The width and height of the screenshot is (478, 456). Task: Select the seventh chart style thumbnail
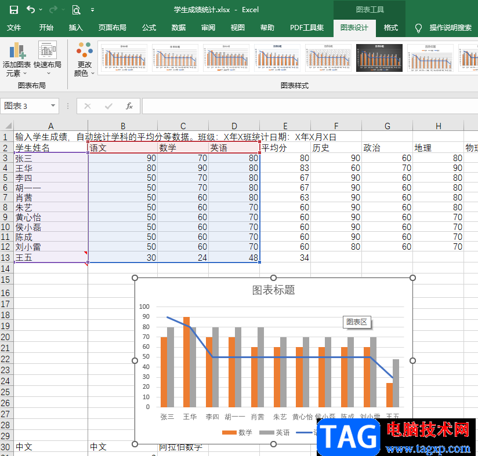430,58
